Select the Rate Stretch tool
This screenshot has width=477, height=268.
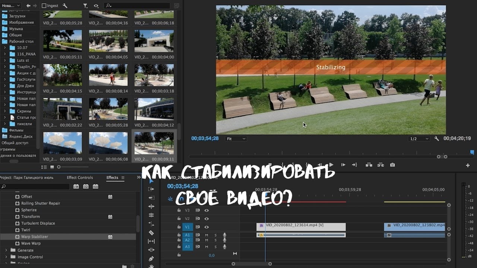(151, 224)
